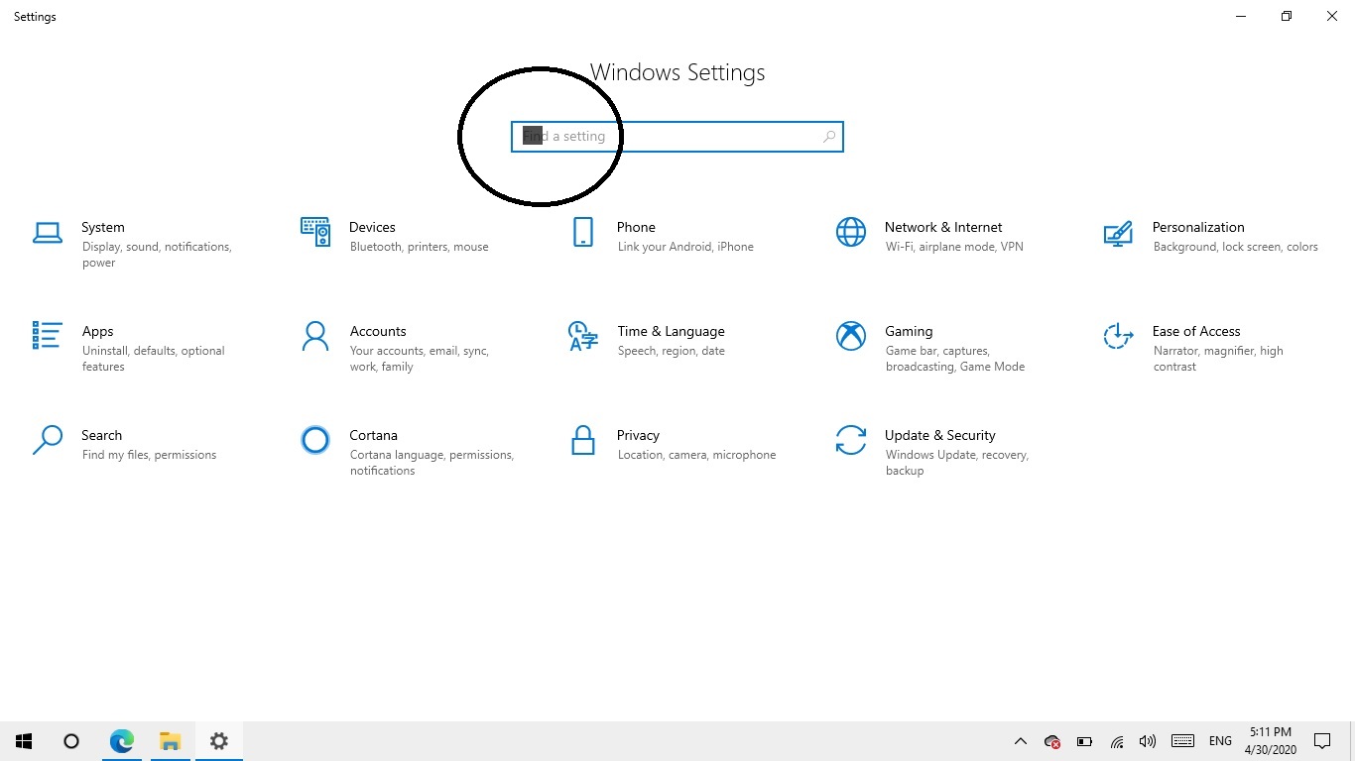1355x761 pixels.
Task: Open Devices via the keyboard-and-speaker icon
Action: point(315,232)
